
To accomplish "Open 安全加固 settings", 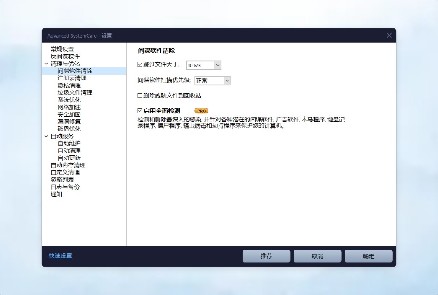I will [69, 114].
